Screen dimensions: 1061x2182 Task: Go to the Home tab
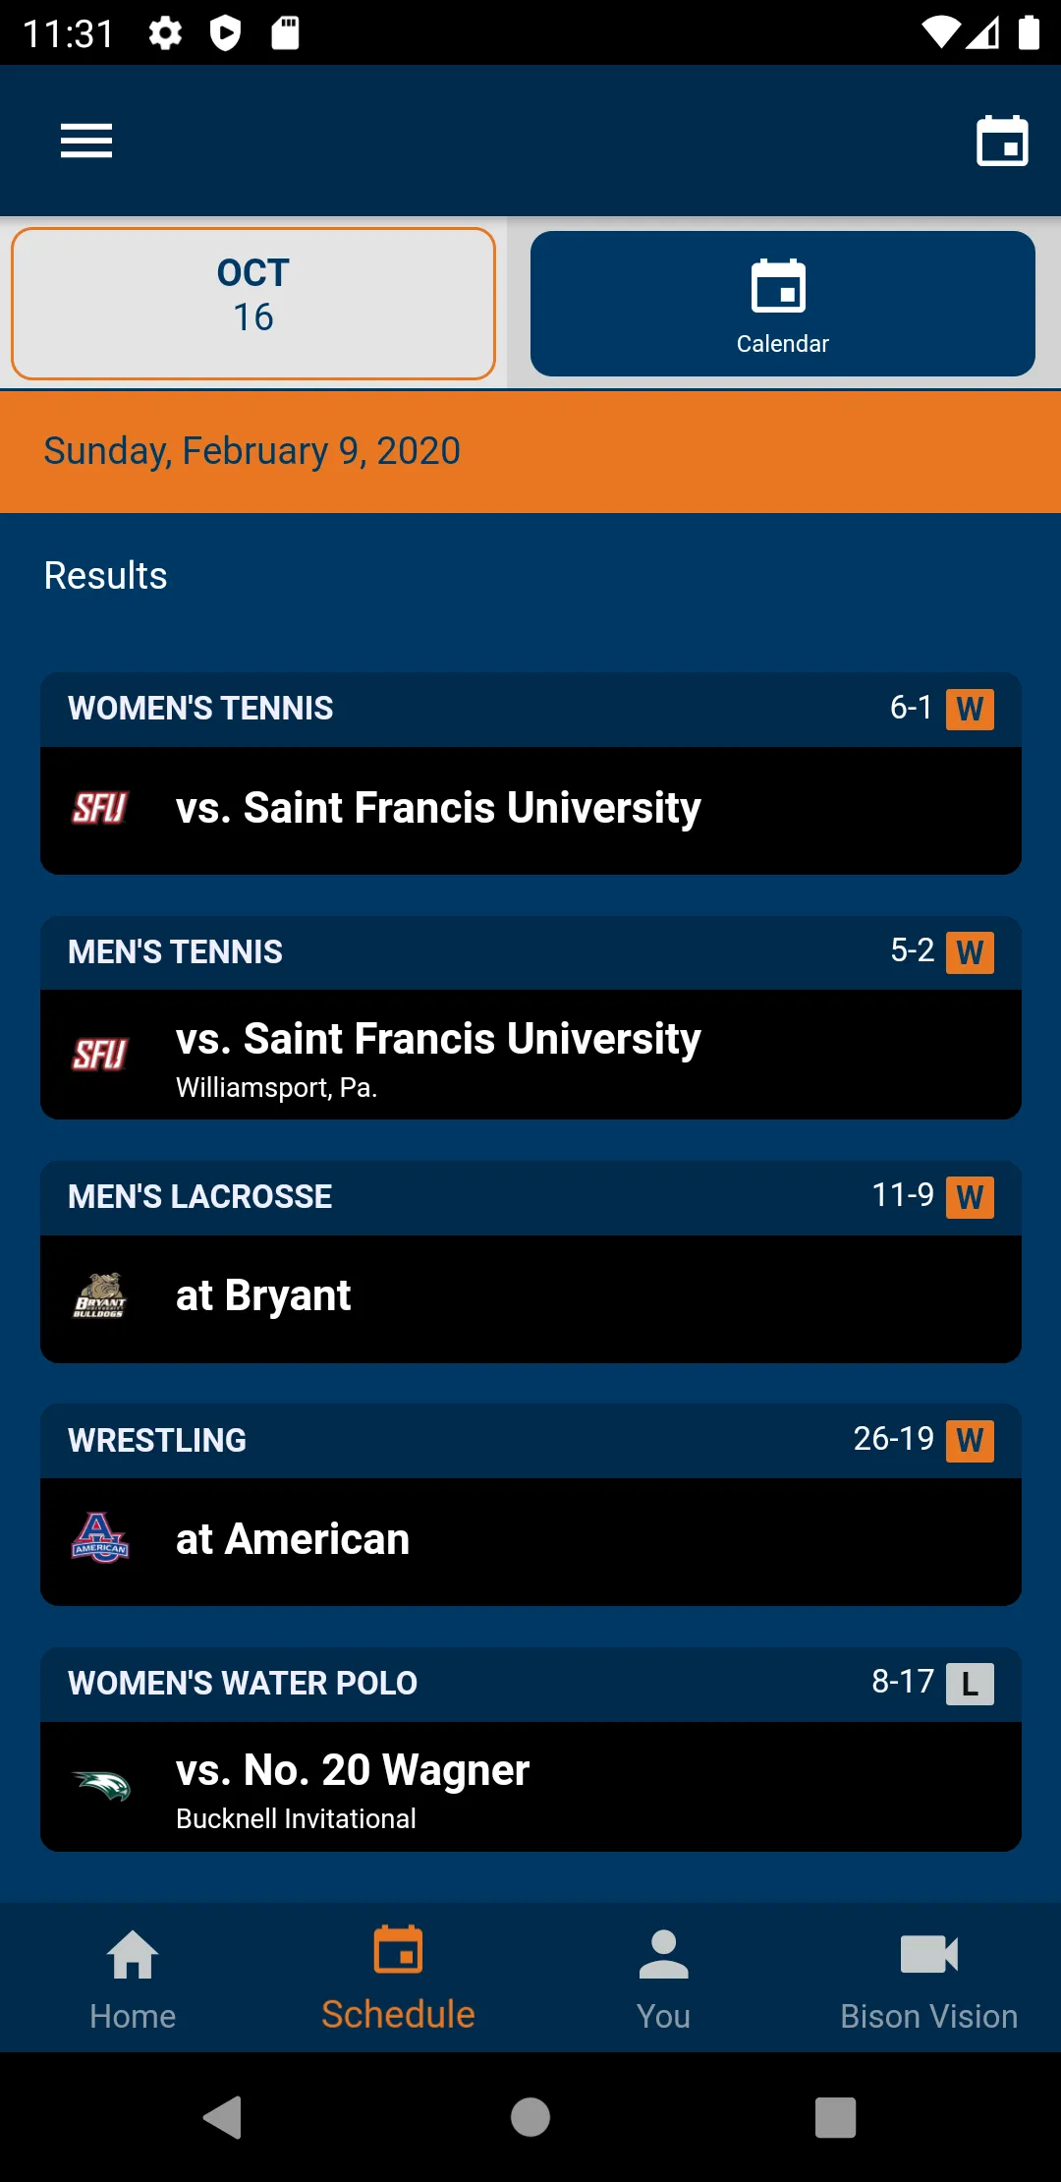(x=133, y=1978)
